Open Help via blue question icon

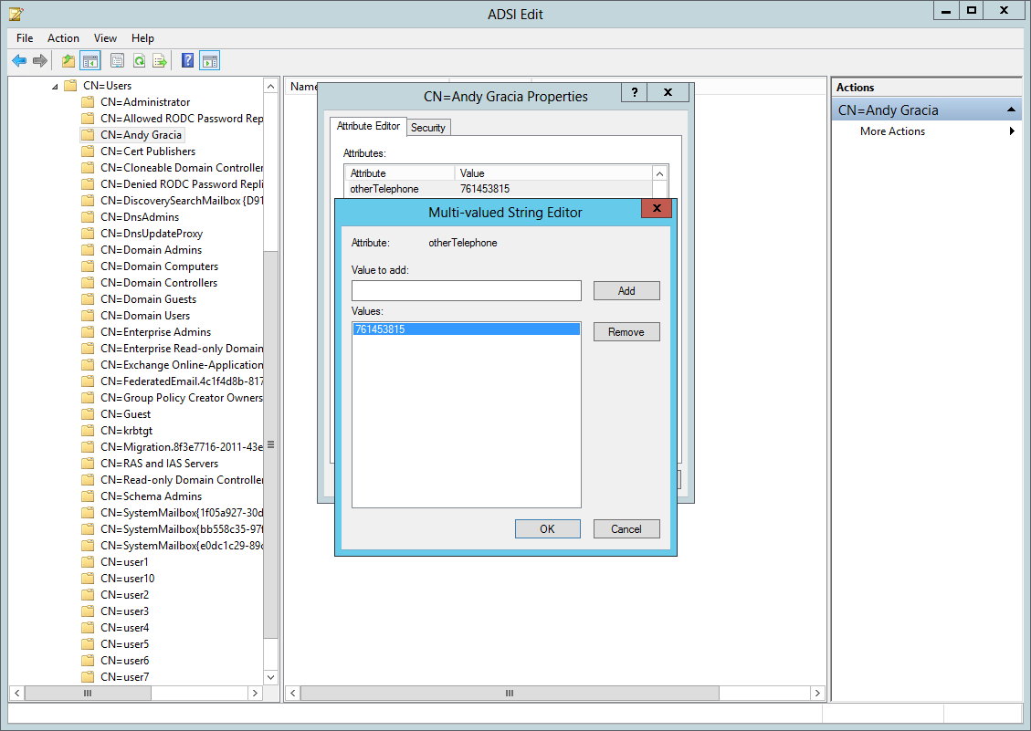click(188, 61)
